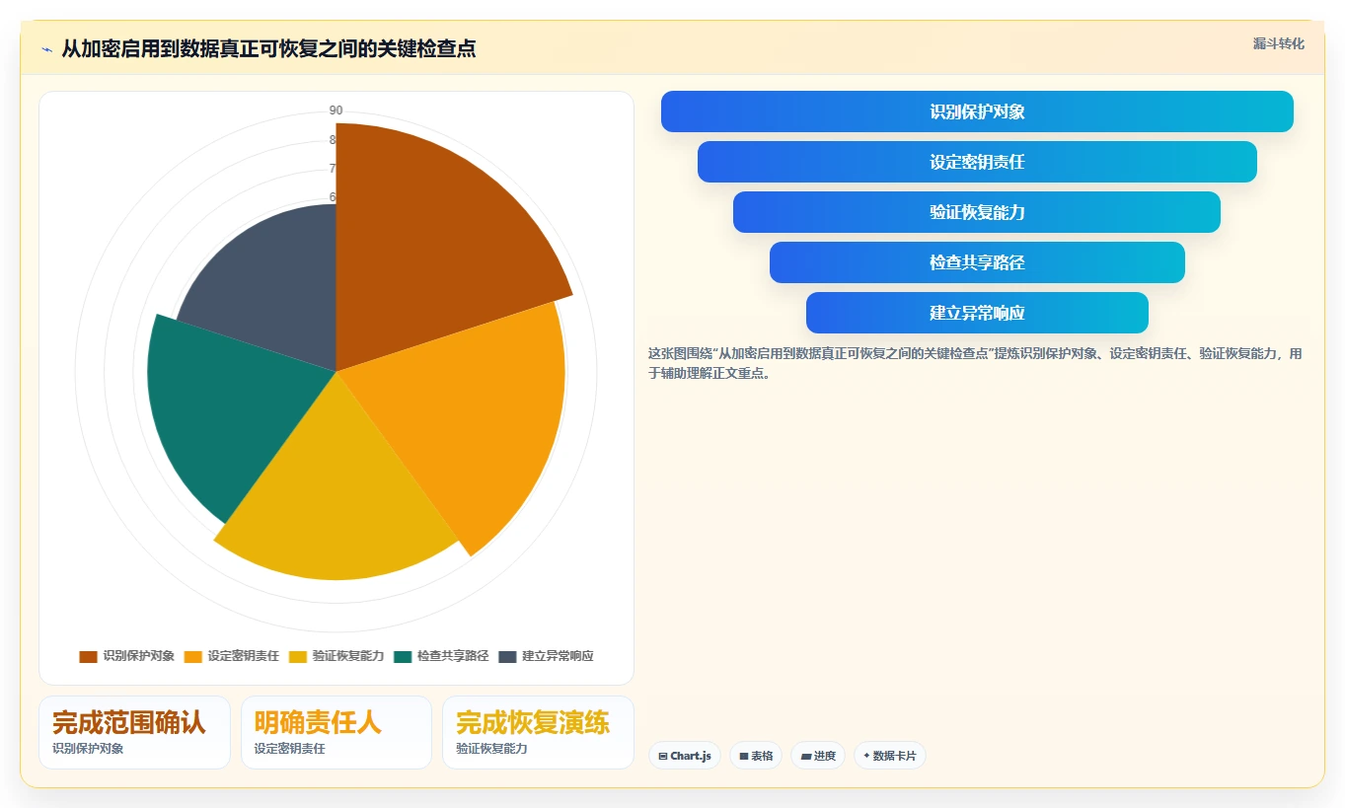Screen dimensions: 1345x808
Task: Open the 完成恢复演练 card
Action: click(x=538, y=732)
